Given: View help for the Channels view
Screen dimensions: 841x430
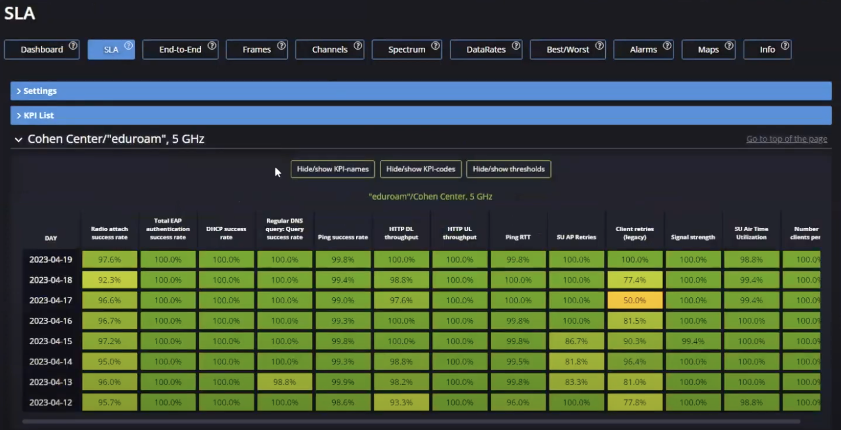Looking at the screenshot, I should [358, 45].
